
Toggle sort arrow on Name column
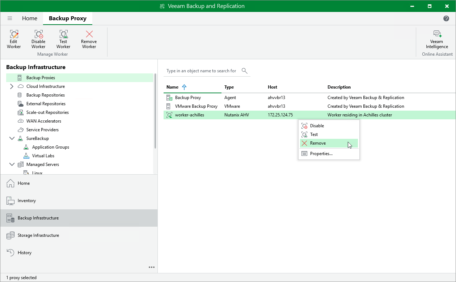pyautogui.click(x=184, y=87)
